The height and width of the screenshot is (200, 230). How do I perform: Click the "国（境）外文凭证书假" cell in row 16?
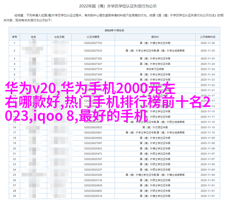tap(155, 127)
